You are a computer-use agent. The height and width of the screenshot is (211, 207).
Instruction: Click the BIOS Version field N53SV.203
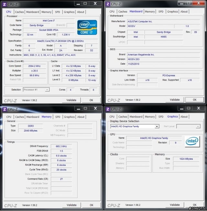tap(164, 59)
